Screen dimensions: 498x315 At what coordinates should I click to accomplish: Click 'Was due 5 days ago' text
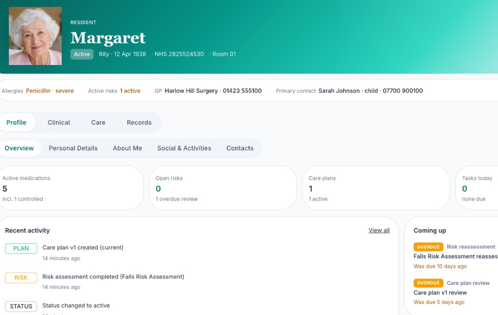tap(439, 302)
